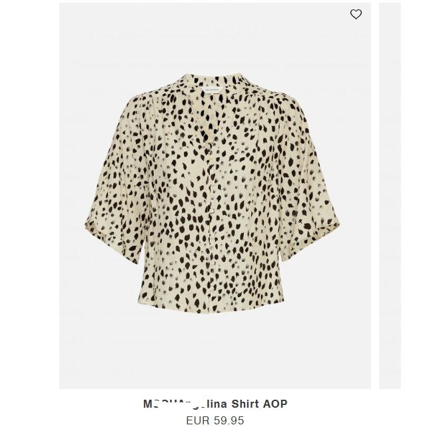Click empty grey area below the shirt
The width and height of the screenshot is (437, 437).
click(x=215, y=350)
